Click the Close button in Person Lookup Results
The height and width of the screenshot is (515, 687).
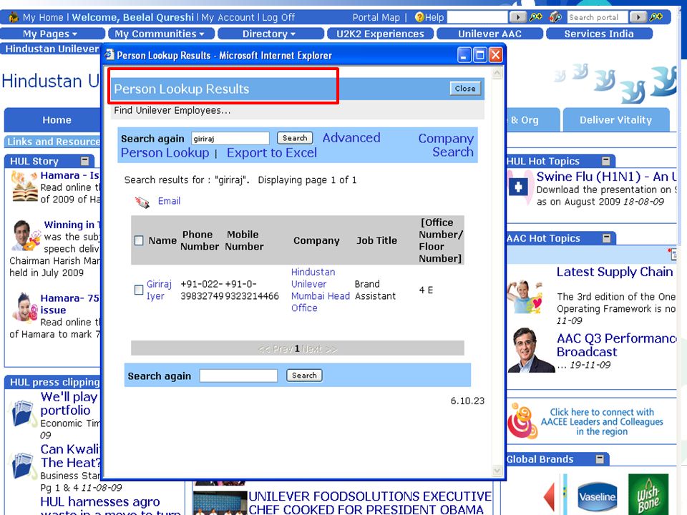(x=465, y=89)
